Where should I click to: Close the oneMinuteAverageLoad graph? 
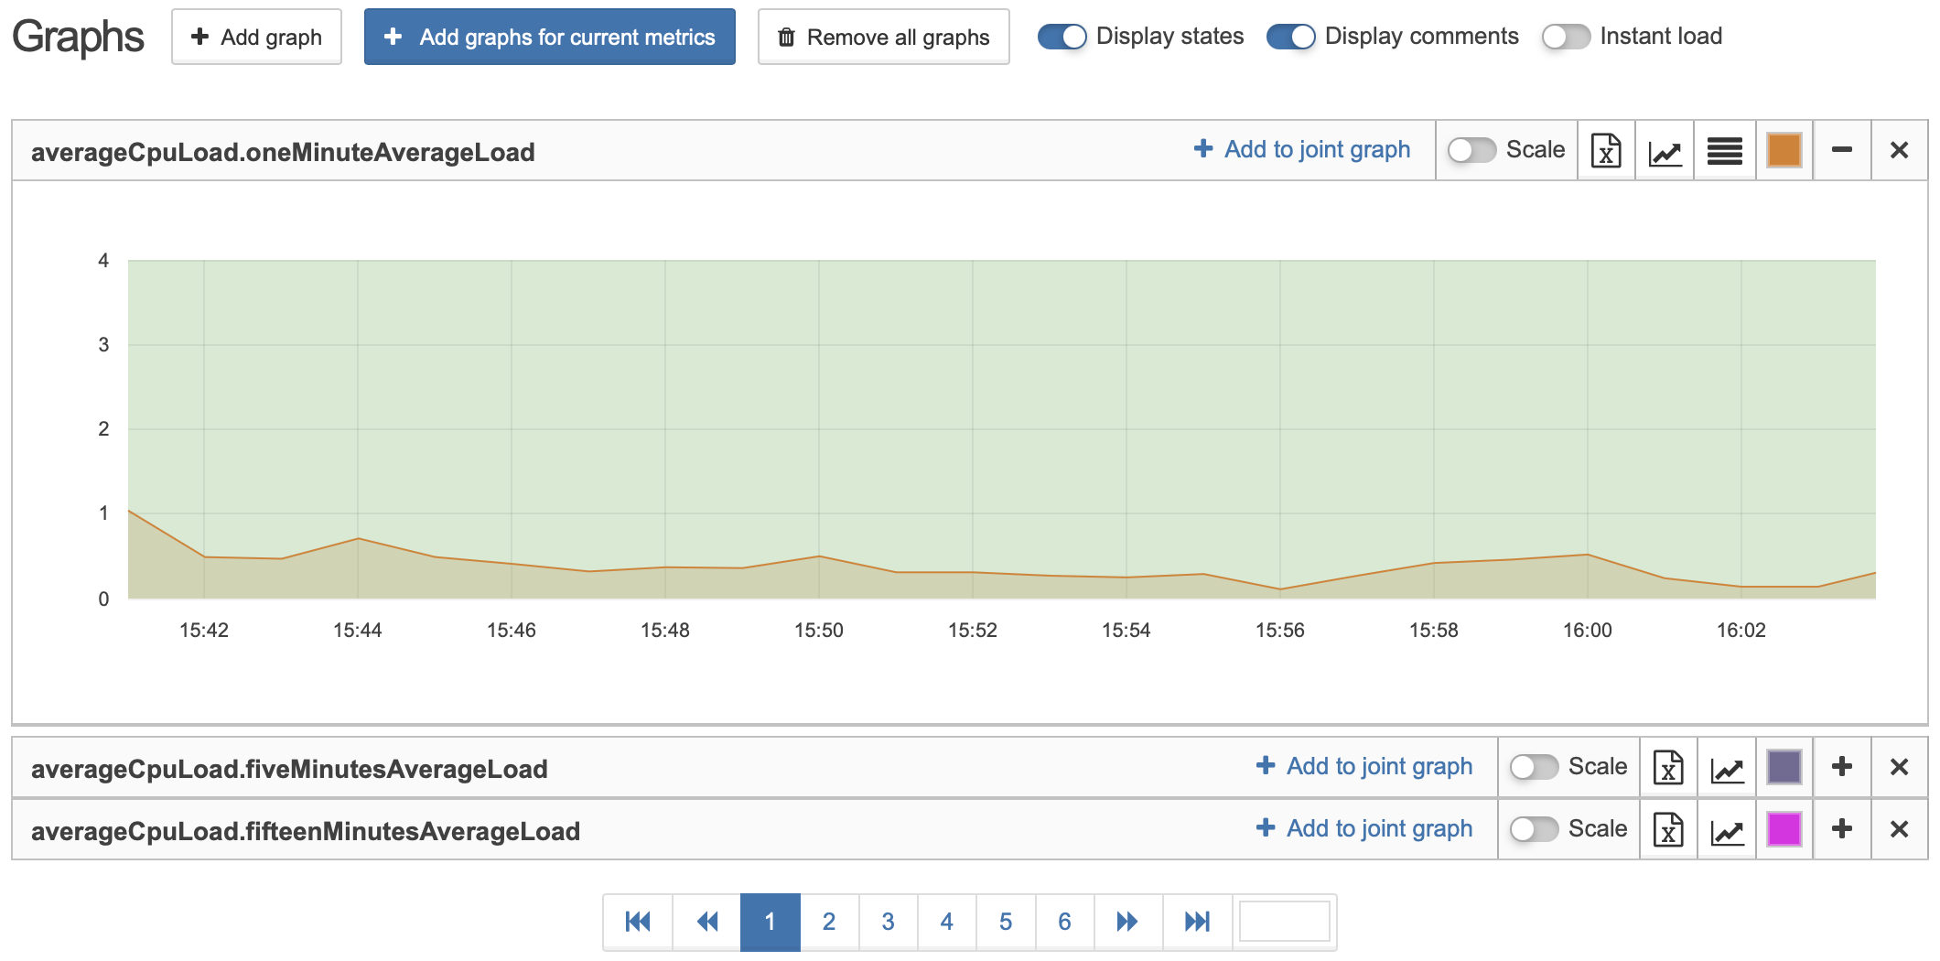pos(1900,150)
